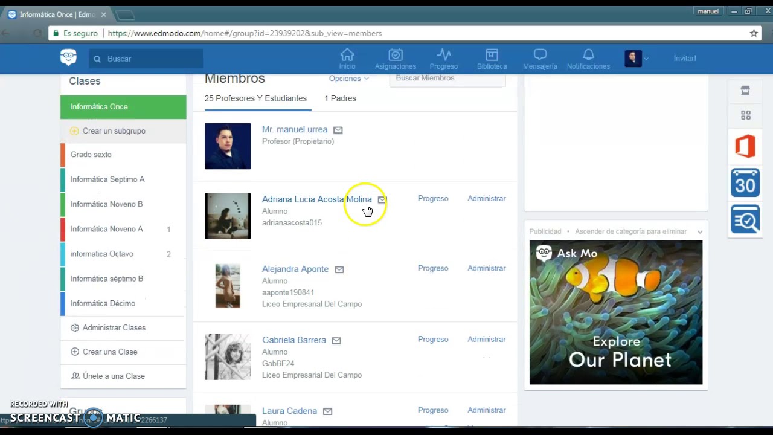
Task: Open the Biblioteca icon
Action: (x=492, y=58)
